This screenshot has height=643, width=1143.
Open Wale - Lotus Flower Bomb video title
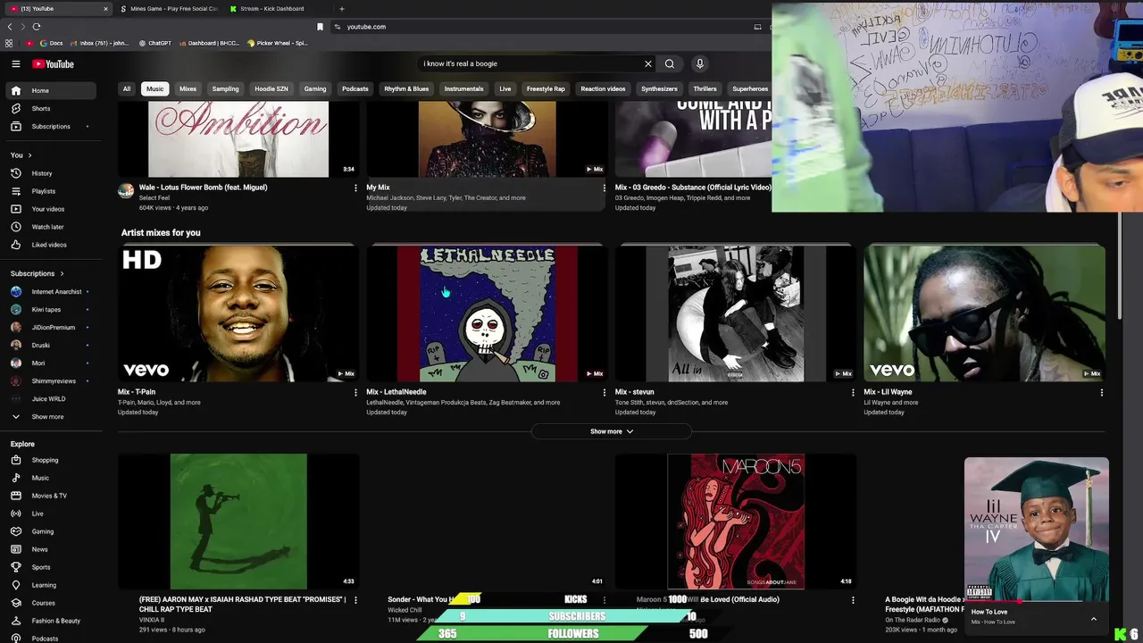coord(203,188)
